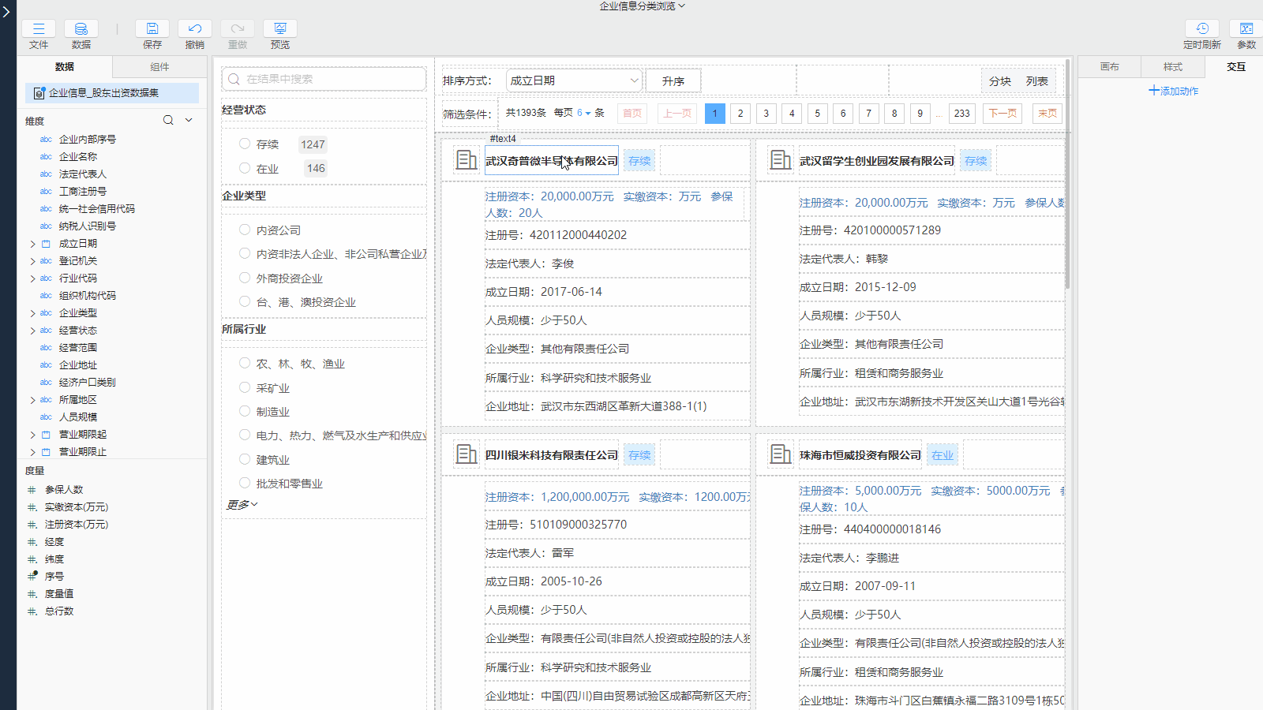
Task: Expand 更多 under 所属行业
Action: click(242, 504)
